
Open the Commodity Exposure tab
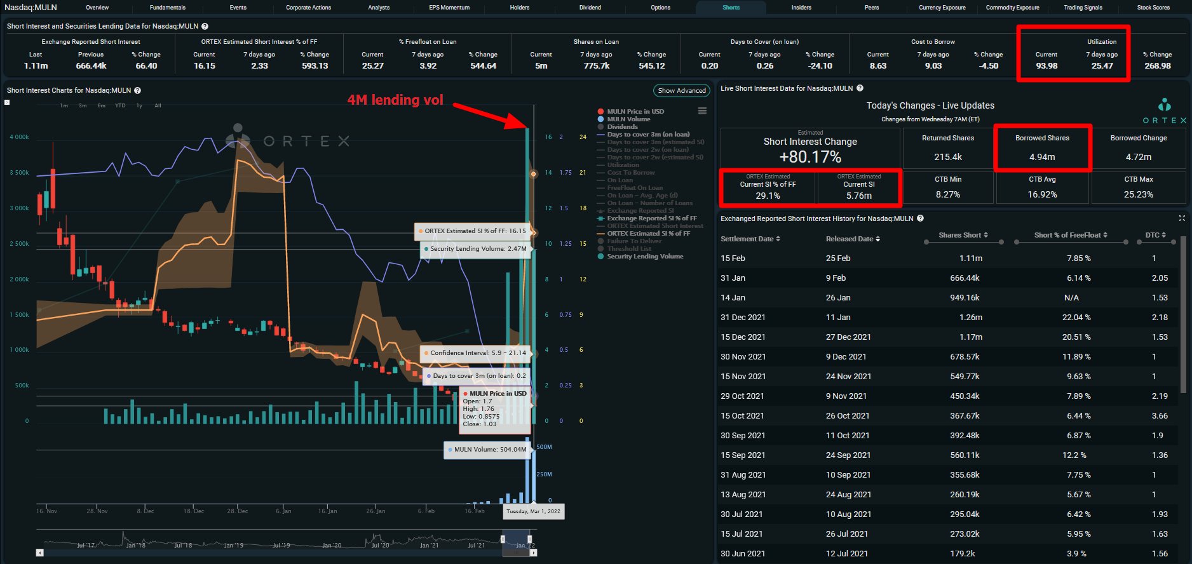pos(1013,8)
